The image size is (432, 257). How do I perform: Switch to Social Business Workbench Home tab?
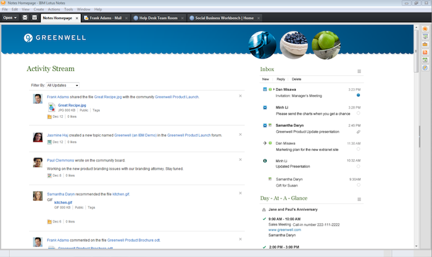(224, 18)
